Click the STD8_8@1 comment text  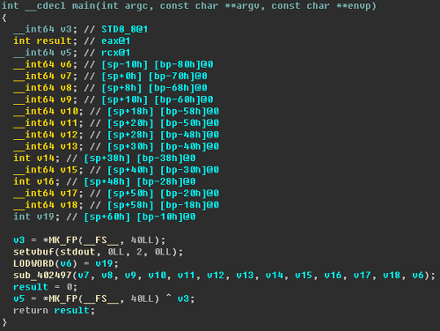pos(124,29)
